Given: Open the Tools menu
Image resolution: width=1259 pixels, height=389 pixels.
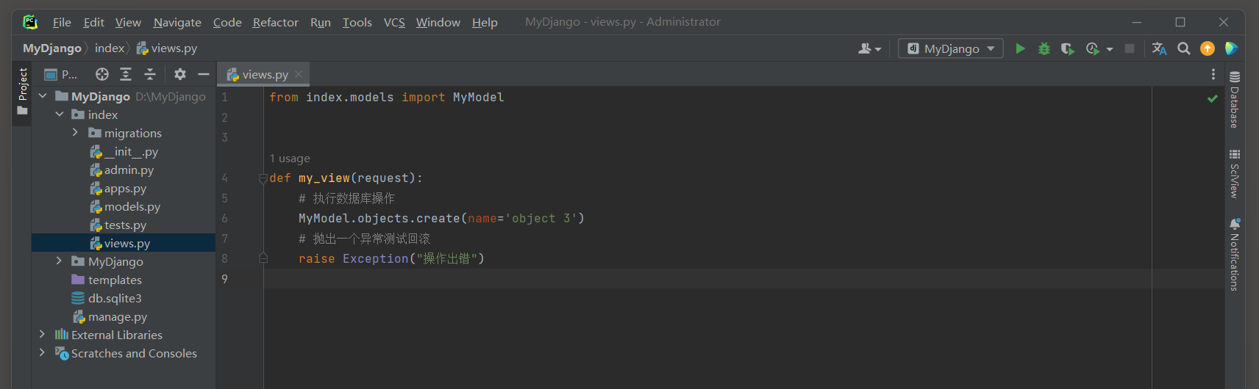Looking at the screenshot, I should coord(357,22).
